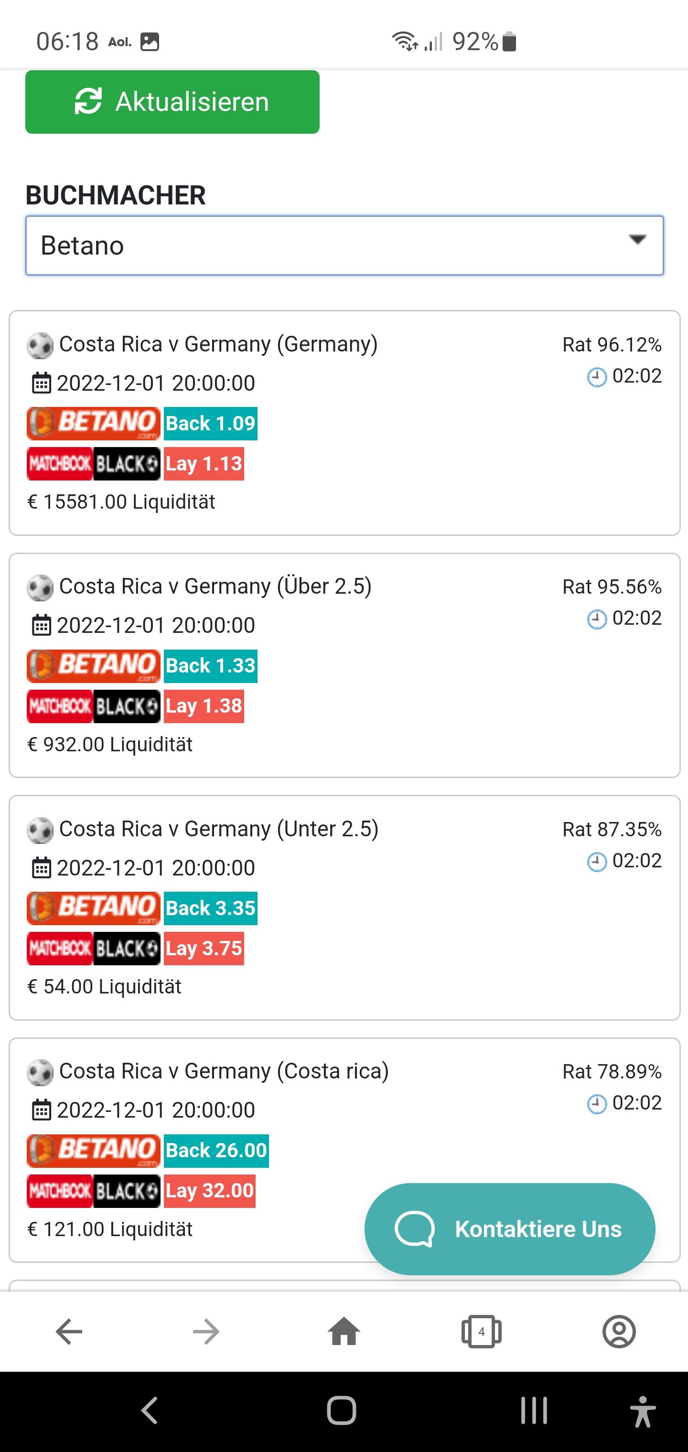Tap the Android system back chevron
The height and width of the screenshot is (1452, 688).
click(150, 1411)
